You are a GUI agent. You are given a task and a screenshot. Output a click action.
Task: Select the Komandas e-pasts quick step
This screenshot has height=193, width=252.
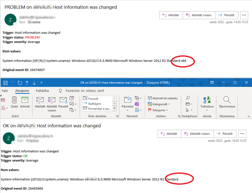point(97,109)
